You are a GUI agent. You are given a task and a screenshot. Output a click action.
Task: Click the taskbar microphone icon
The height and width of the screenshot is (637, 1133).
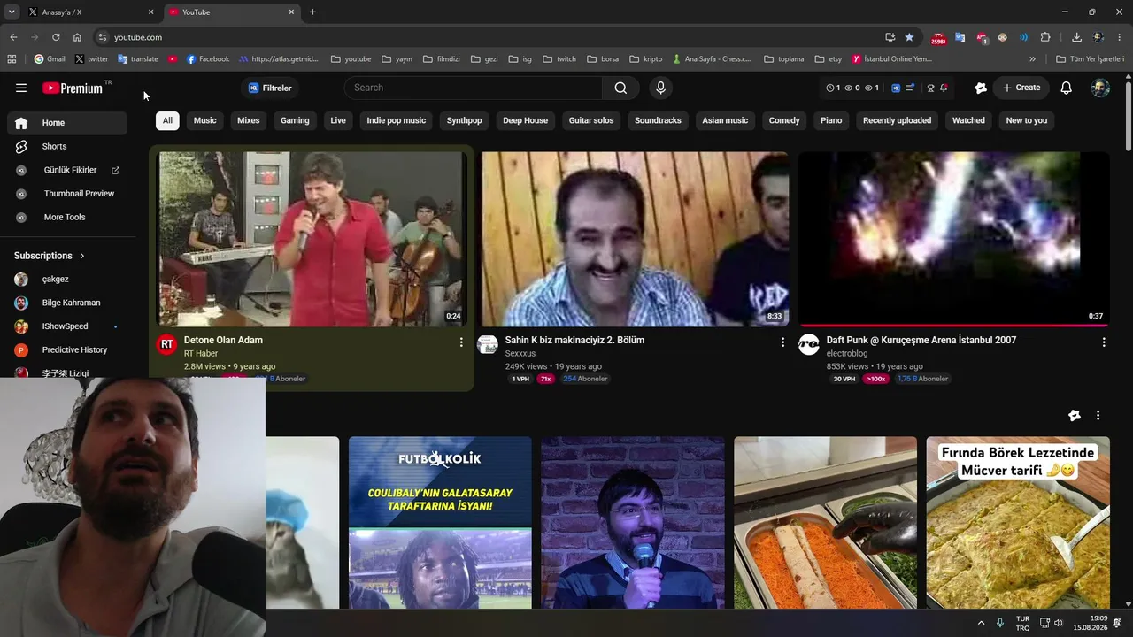click(1000, 623)
